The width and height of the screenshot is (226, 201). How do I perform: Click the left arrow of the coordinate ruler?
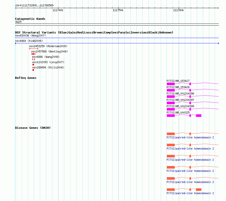click(16, 8)
